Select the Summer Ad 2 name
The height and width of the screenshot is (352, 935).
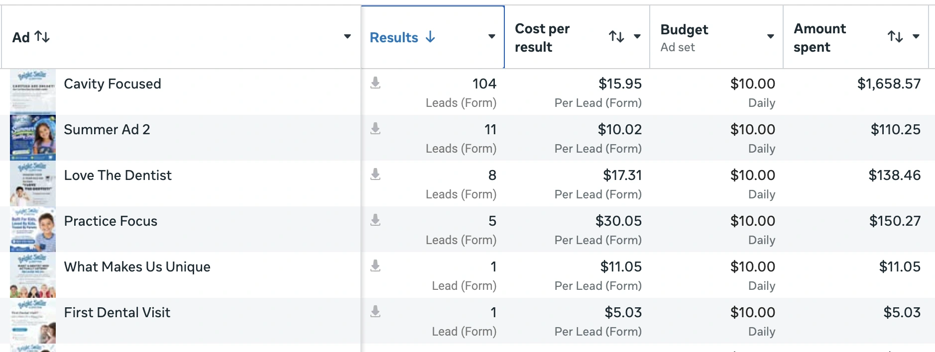(x=107, y=129)
